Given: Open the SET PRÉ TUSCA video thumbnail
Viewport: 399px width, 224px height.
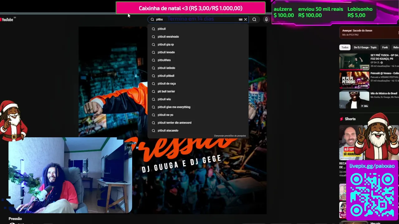Looking at the screenshot, I should point(354,62).
